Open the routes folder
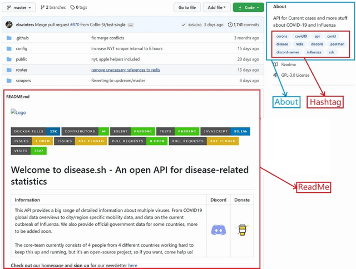The image size is (356, 269). 22,70
